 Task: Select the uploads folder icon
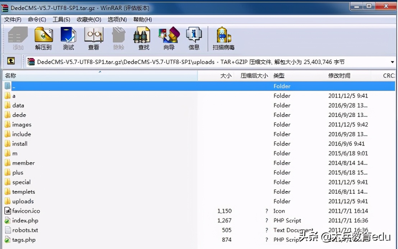[8, 201]
